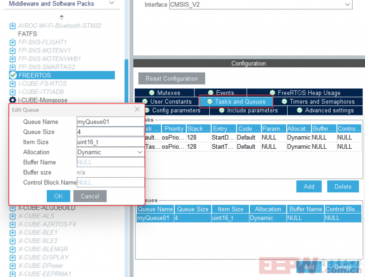Screen dimensions: 365x277
Task: Click download icon beside FP-SNS-FLIGHT1
Action: point(12,42)
